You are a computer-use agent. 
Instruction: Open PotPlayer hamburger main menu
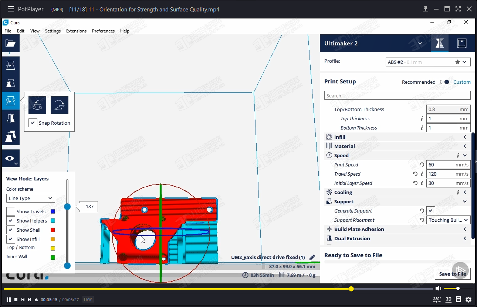click(x=11, y=9)
